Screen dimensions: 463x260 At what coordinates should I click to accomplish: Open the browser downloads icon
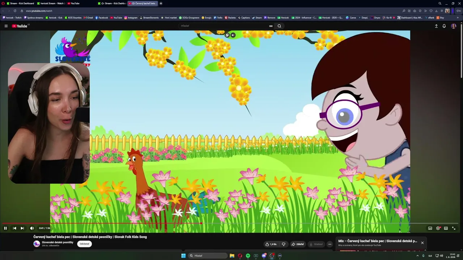(x=436, y=11)
